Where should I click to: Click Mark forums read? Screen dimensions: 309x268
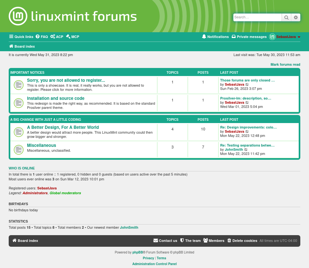click(x=285, y=64)
